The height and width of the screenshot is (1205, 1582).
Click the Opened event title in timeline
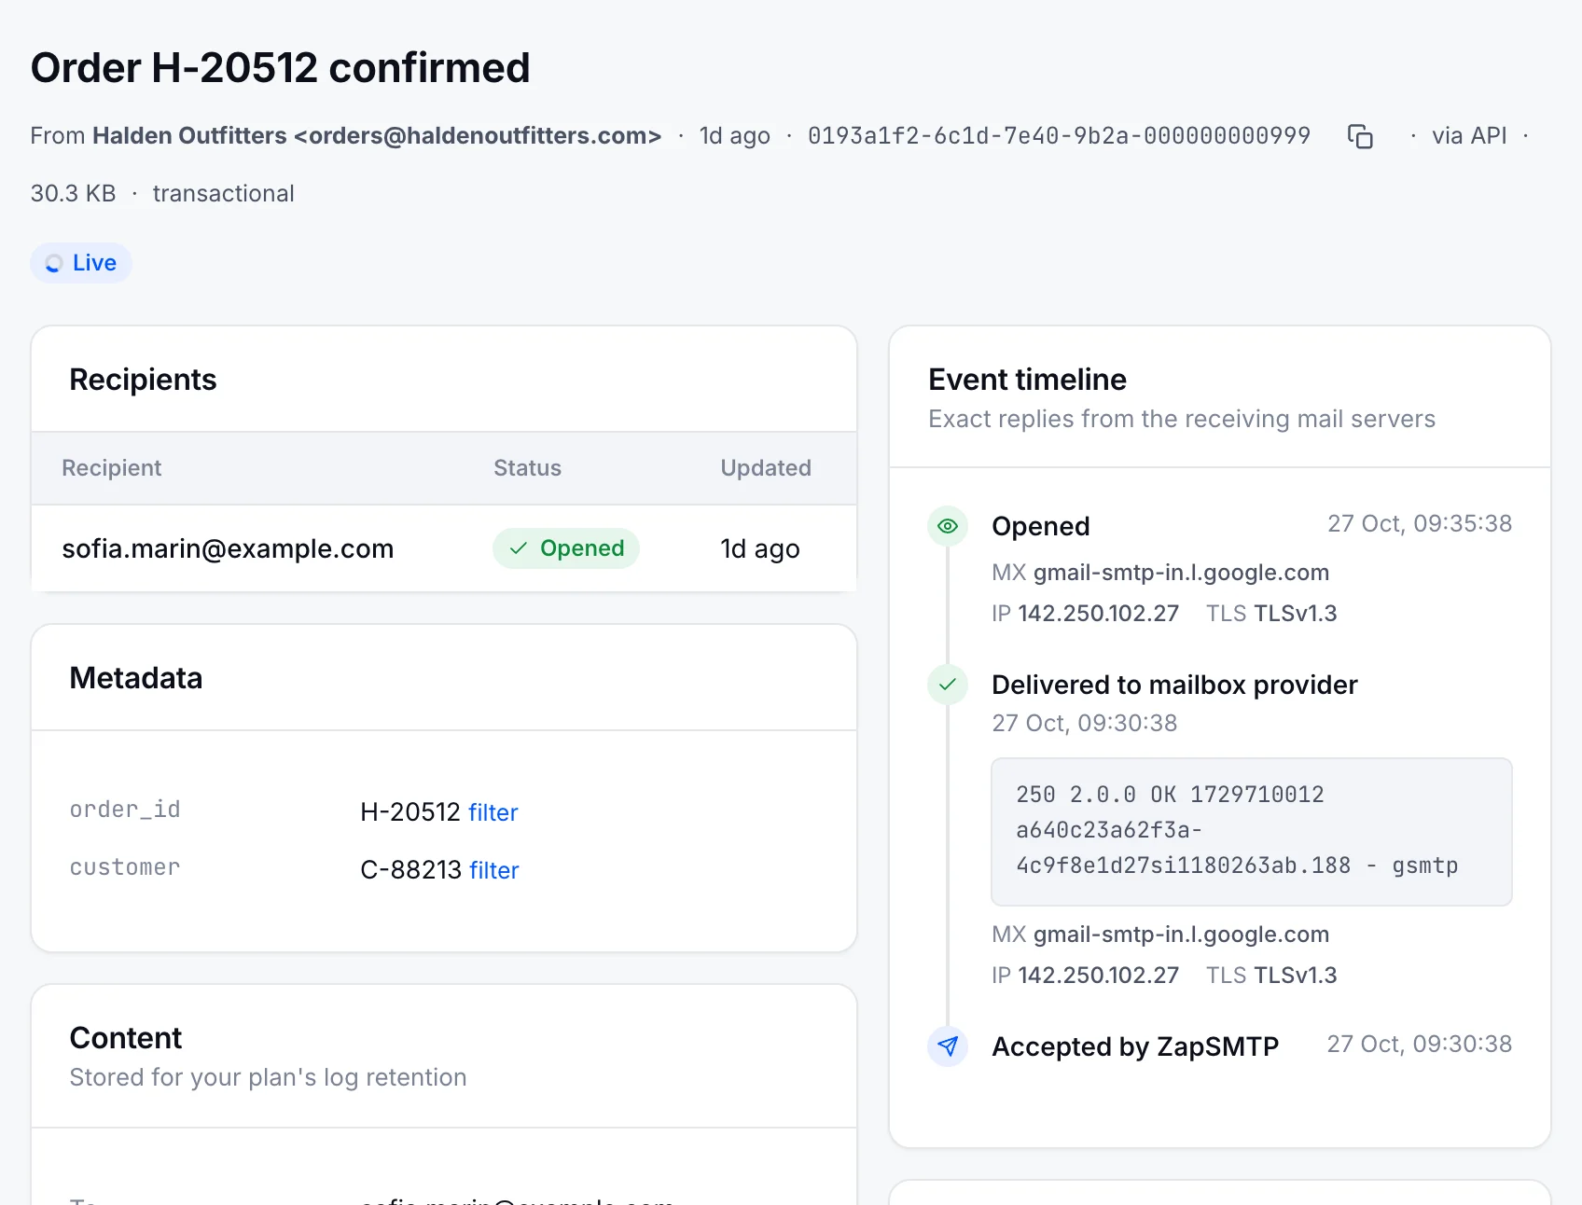pos(1041,526)
